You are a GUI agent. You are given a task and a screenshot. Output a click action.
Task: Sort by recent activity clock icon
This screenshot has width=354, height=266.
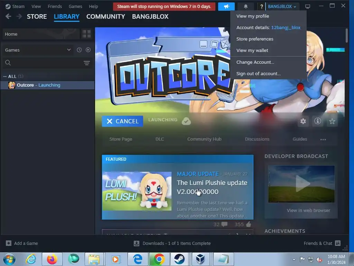(x=79, y=50)
